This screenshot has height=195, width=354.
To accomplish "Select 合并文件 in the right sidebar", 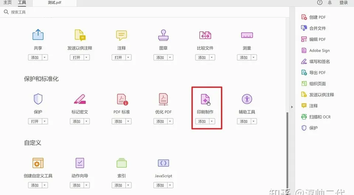I will [x=313, y=28].
